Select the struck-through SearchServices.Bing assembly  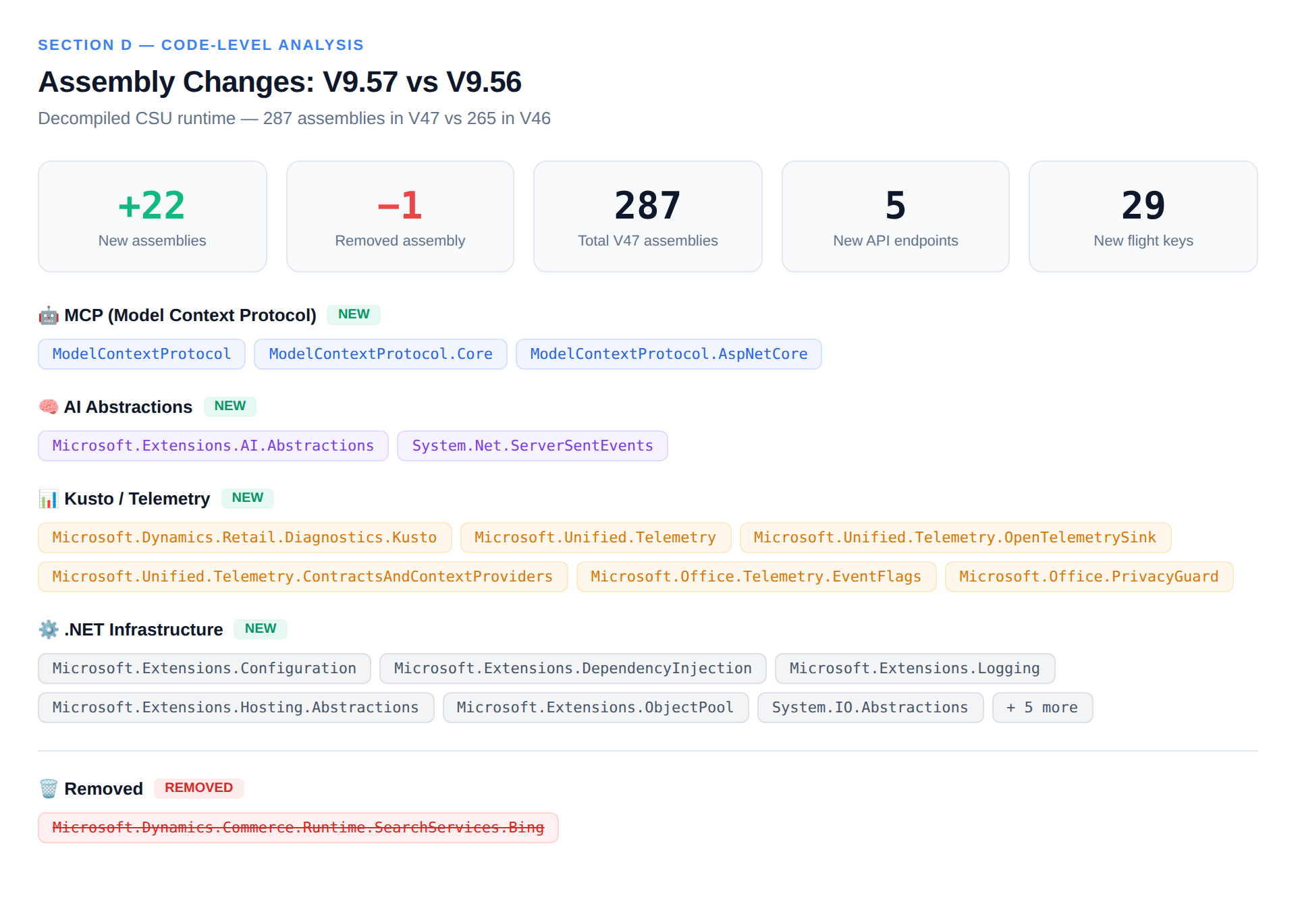(298, 828)
